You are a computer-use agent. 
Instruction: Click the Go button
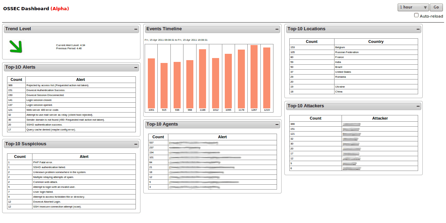tap(436, 7)
